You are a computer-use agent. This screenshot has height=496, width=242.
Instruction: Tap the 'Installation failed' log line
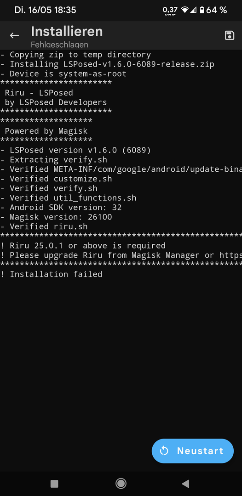pos(52,274)
